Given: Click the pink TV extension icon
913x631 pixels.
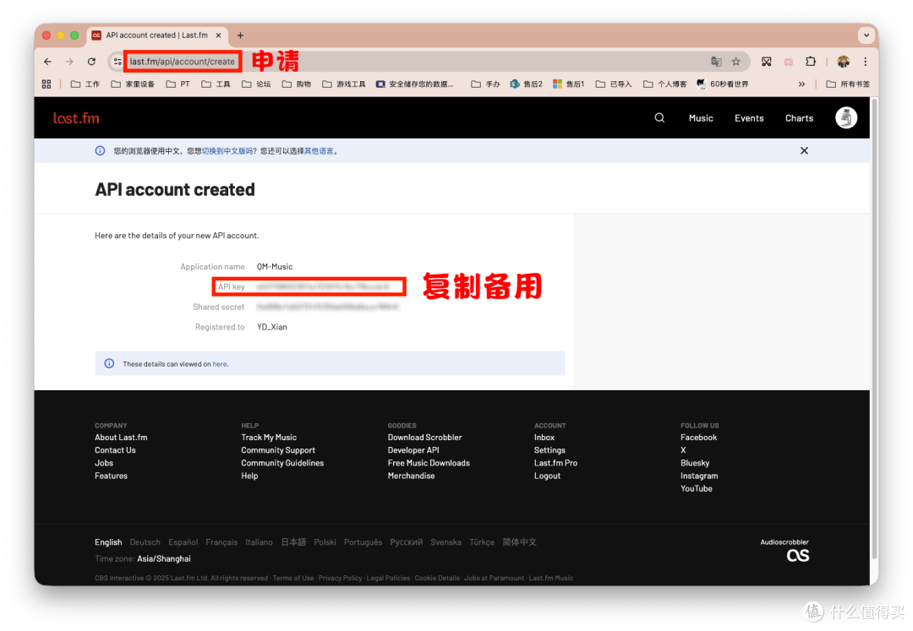Looking at the screenshot, I should tap(788, 61).
